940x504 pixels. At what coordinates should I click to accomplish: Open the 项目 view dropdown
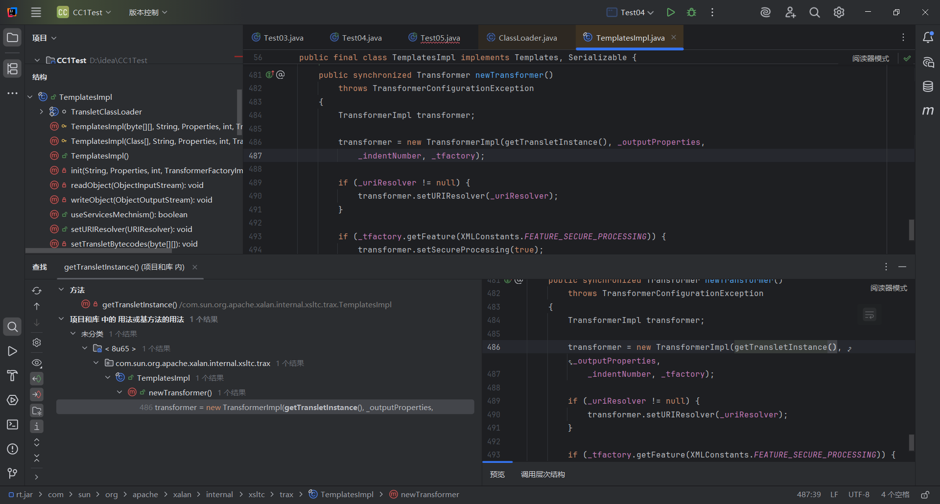(x=45, y=38)
